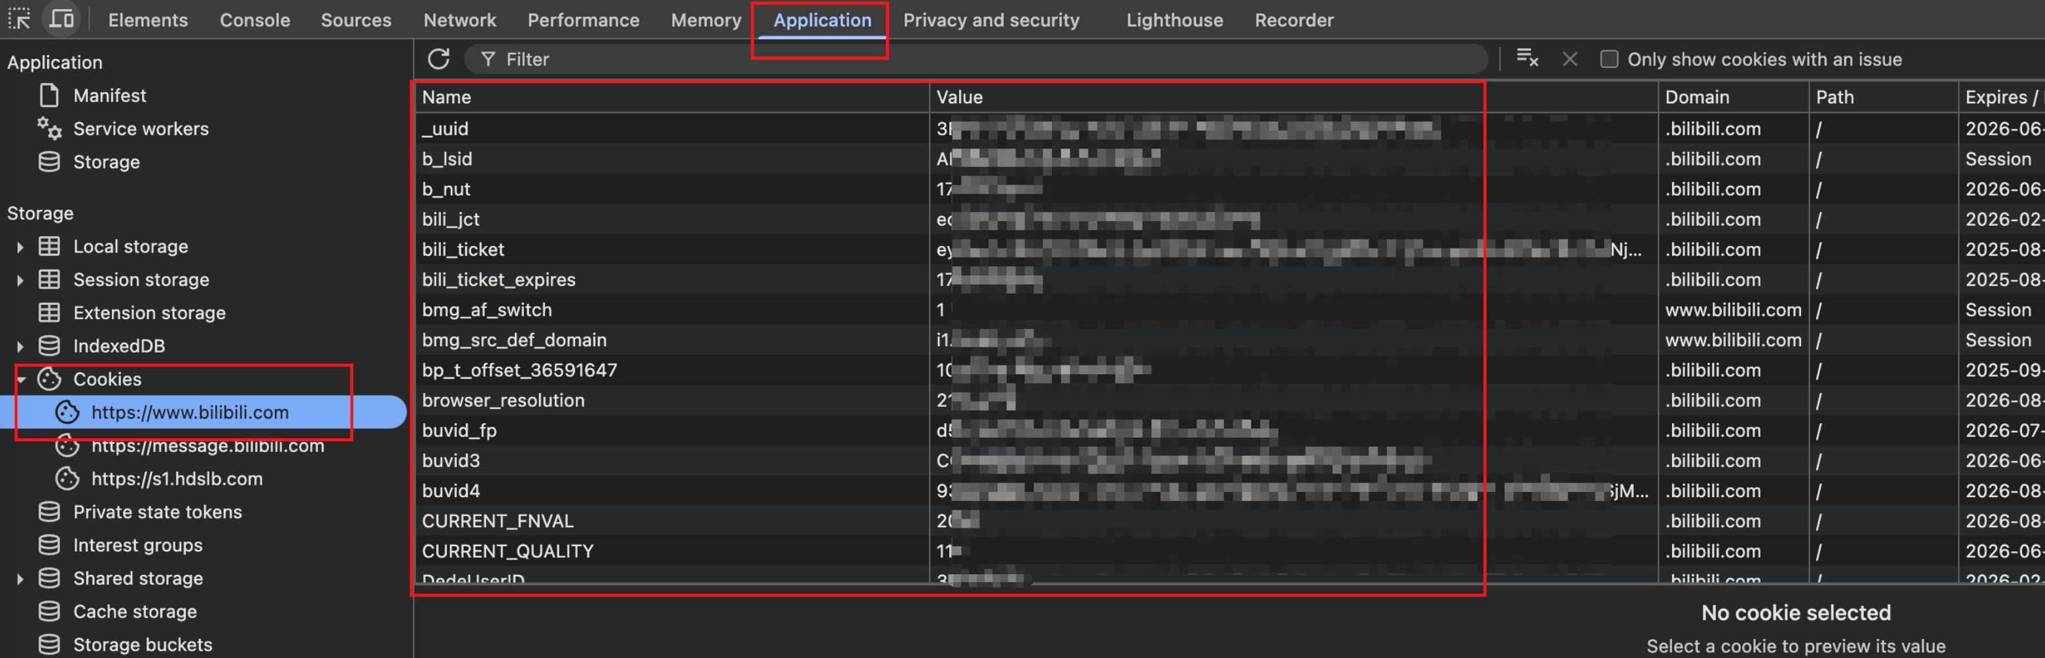Open the Privacy and security tab
This screenshot has height=658, width=2045.
tap(990, 20)
